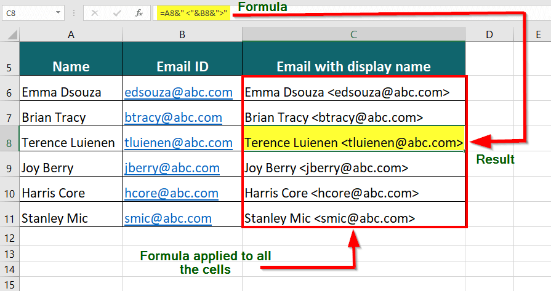Open the Name Box dropdown arrow
Viewport: 551px width, 291px height.
coord(58,12)
